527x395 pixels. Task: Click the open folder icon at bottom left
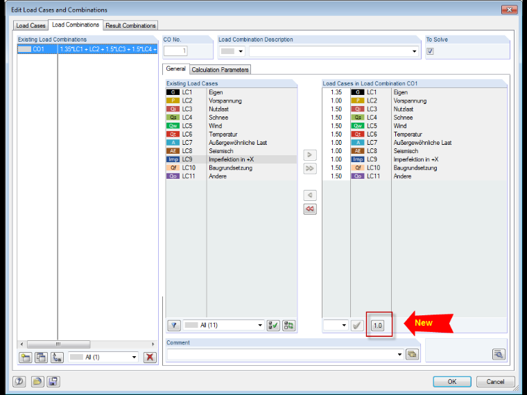tap(37, 382)
